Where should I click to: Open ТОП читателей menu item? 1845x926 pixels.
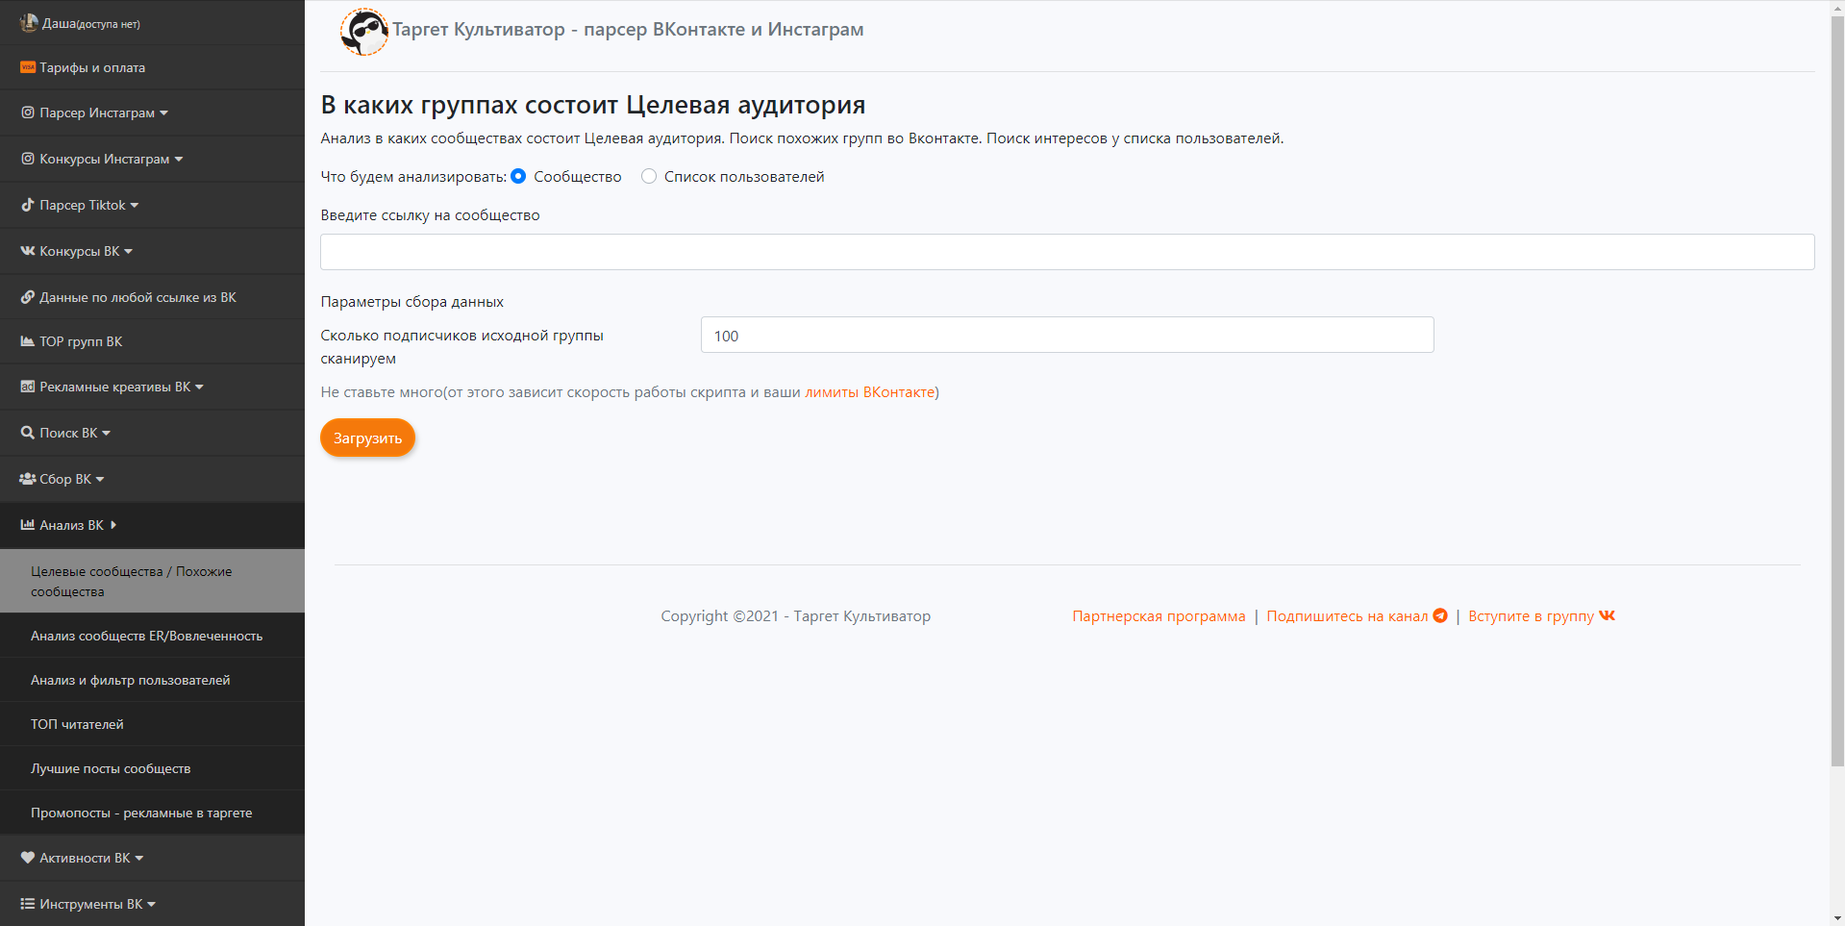pyautogui.click(x=152, y=724)
